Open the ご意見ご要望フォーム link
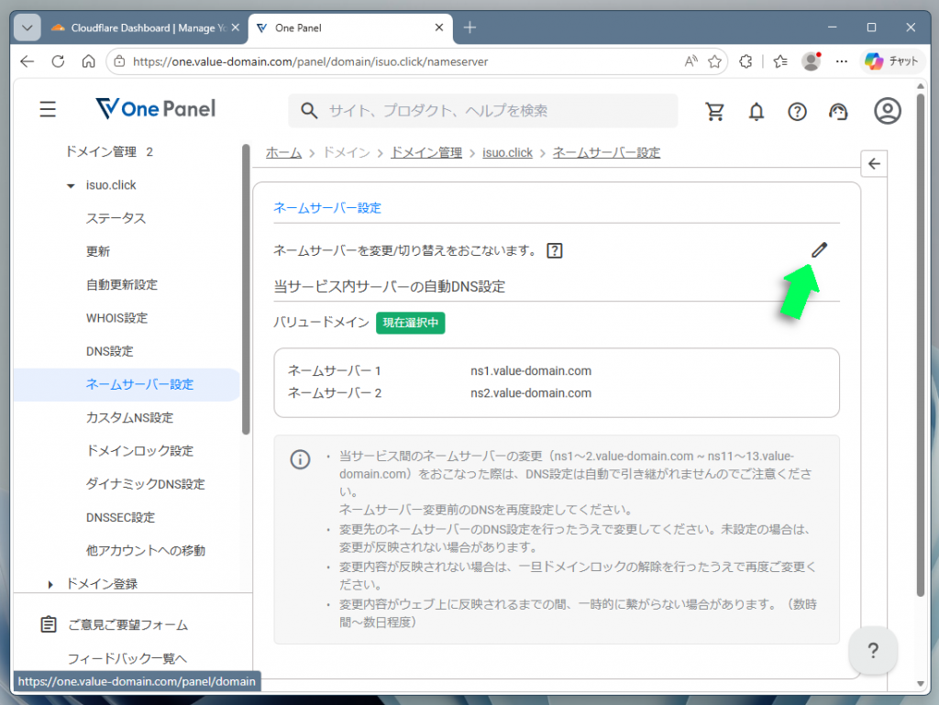 [127, 625]
